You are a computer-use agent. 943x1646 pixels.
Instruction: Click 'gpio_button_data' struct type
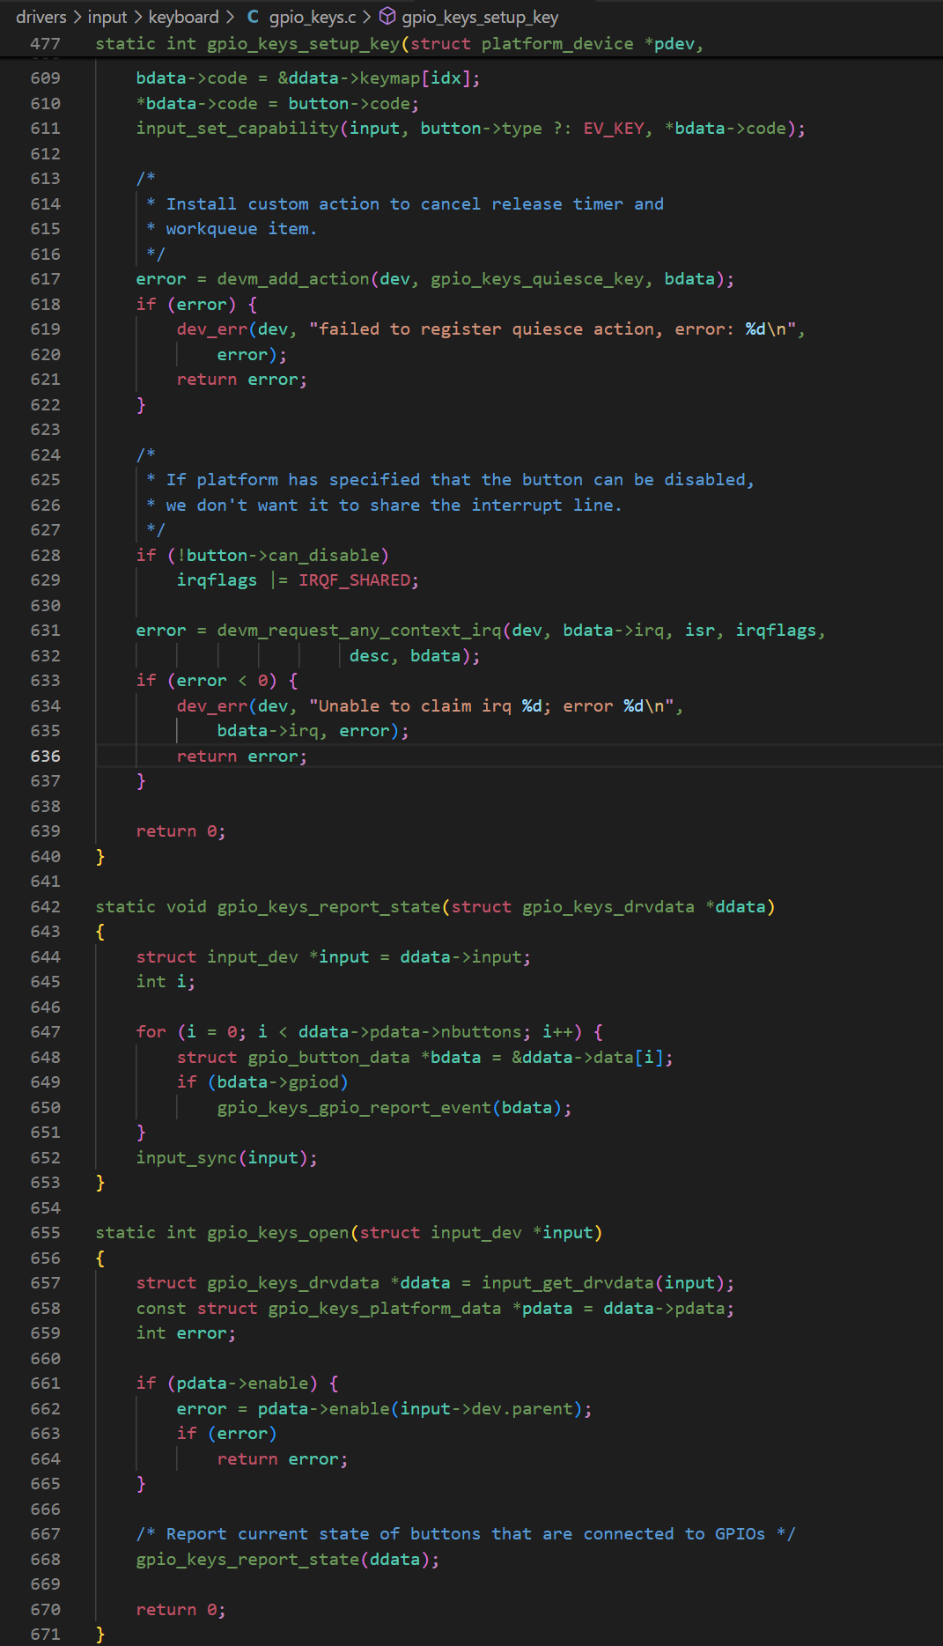point(328,1058)
